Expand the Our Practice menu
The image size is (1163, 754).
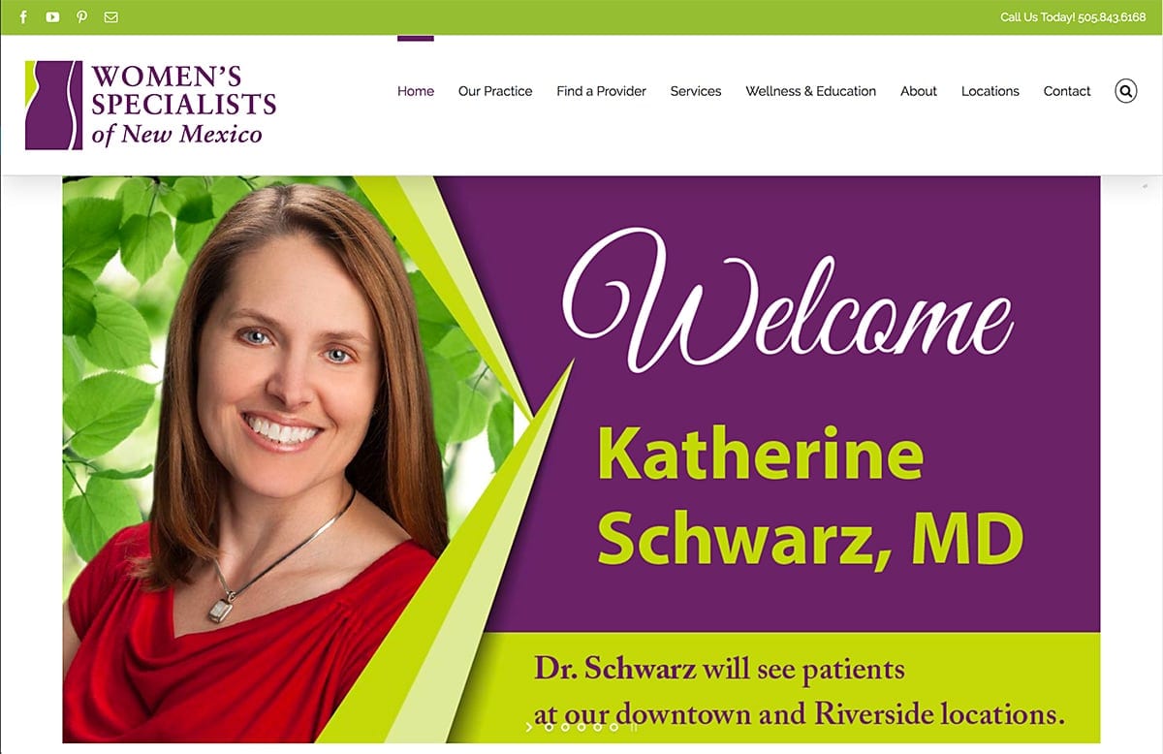[x=495, y=91]
